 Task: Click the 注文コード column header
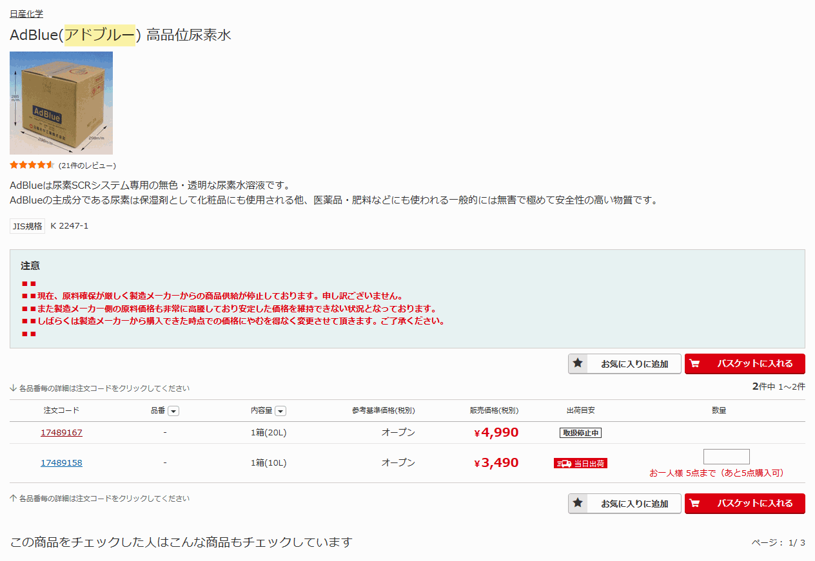tap(61, 410)
